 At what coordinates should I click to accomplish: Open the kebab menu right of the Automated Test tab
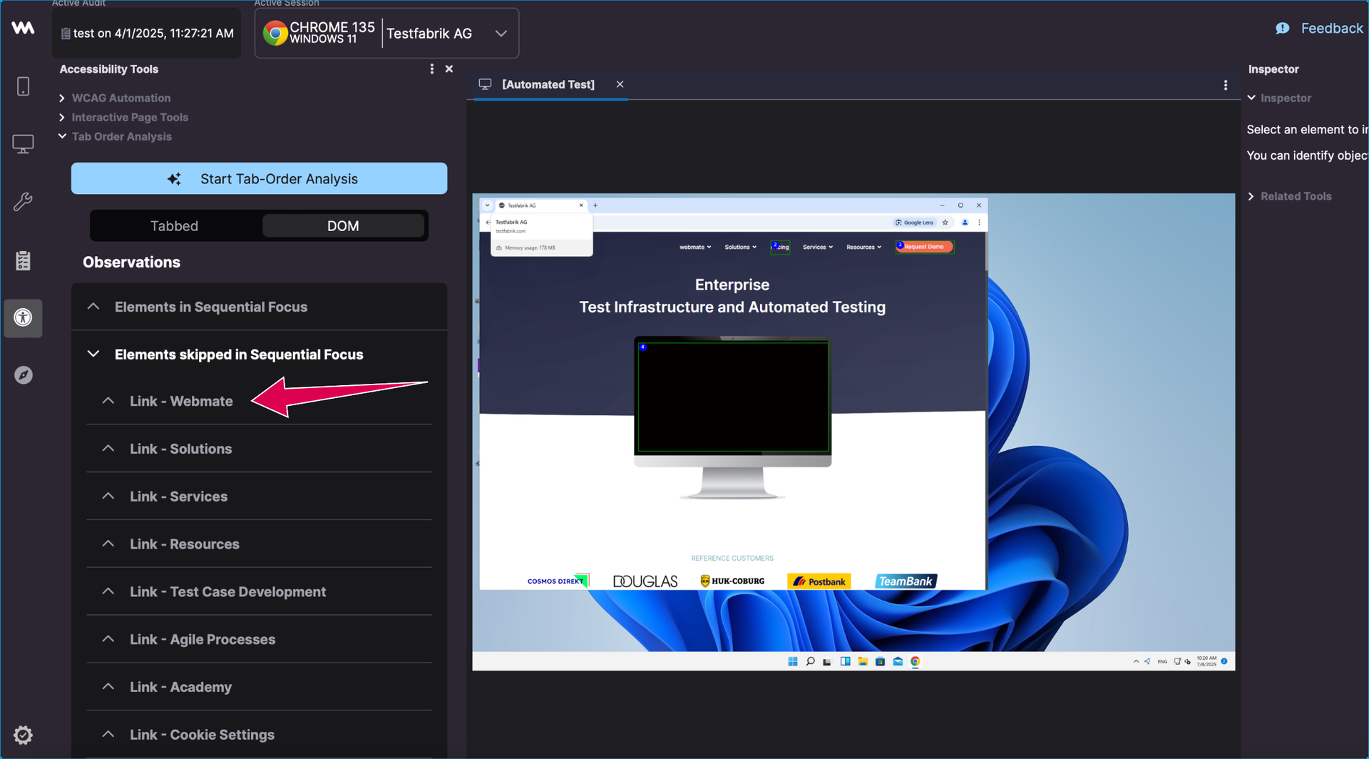tap(1226, 85)
